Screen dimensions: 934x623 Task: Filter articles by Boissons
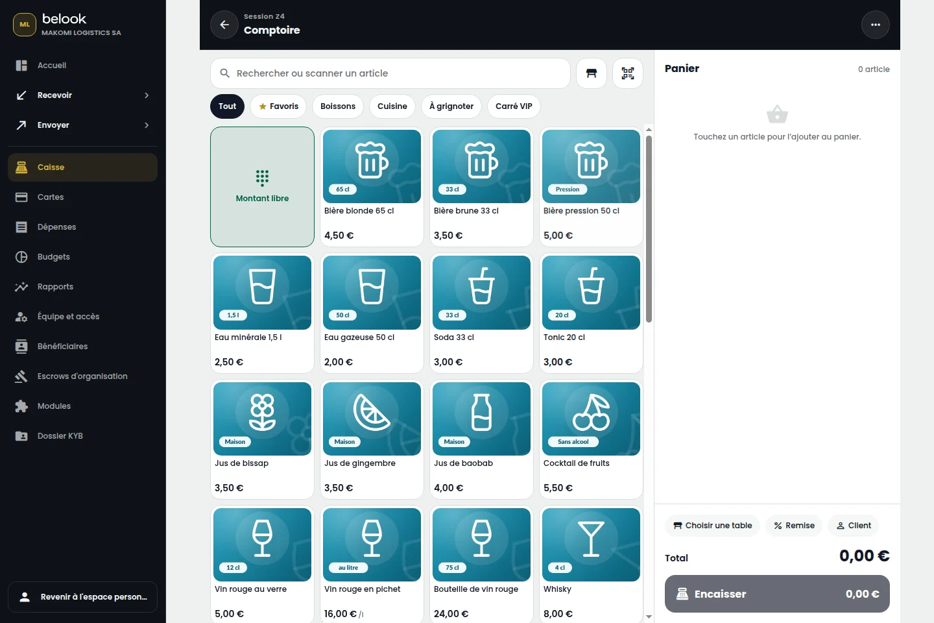tap(338, 106)
